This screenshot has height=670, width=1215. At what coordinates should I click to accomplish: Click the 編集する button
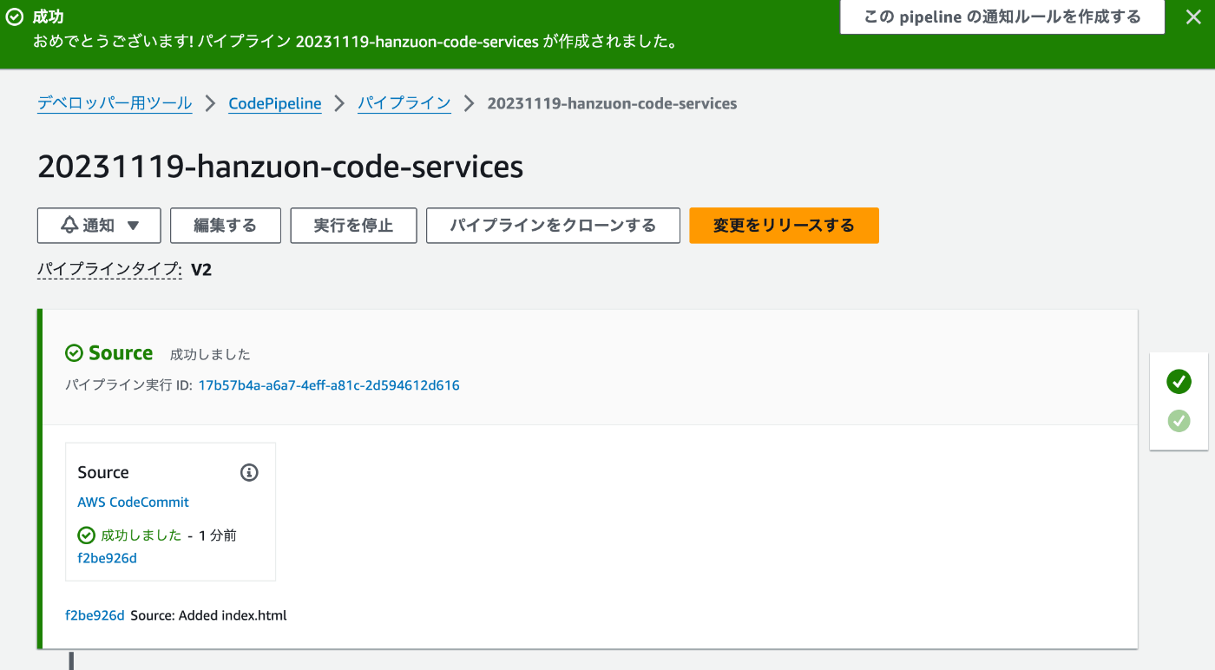(x=226, y=226)
